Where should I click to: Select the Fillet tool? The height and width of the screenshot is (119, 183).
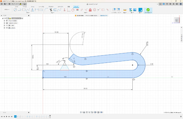[46, 10]
